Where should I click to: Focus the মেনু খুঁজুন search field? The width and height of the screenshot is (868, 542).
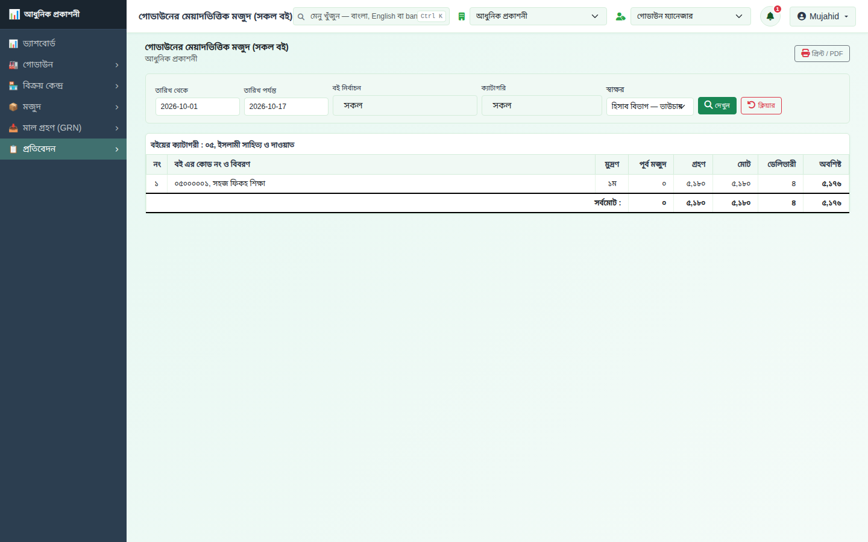click(x=371, y=16)
